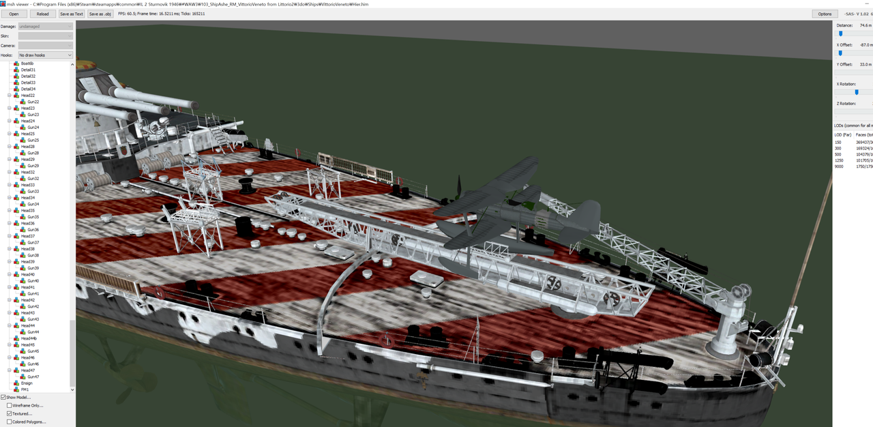
Task: Collapse the Head39 tree node
Action: (x=10, y=261)
